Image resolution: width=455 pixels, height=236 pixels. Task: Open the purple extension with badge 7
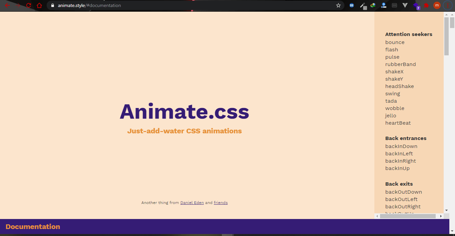click(x=416, y=6)
